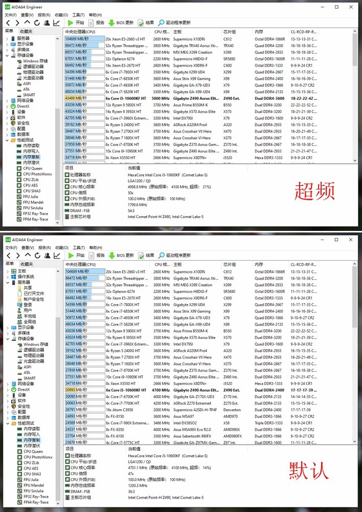Select FPU Julia in the 超频 window tree
362x512 pixels.
[28, 197]
